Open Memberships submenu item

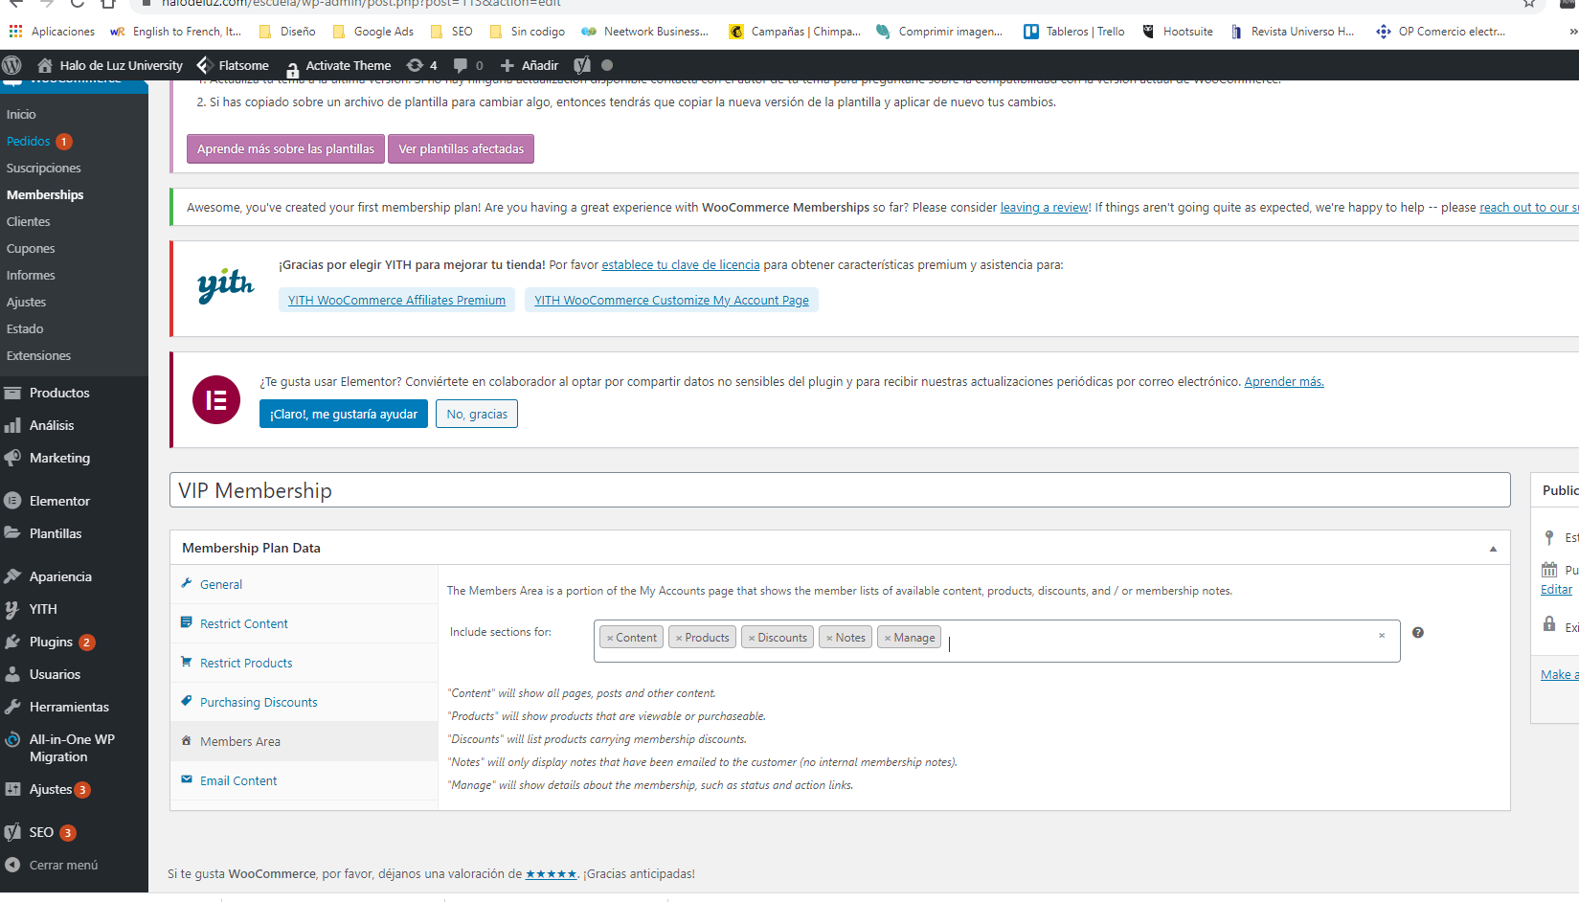45,194
